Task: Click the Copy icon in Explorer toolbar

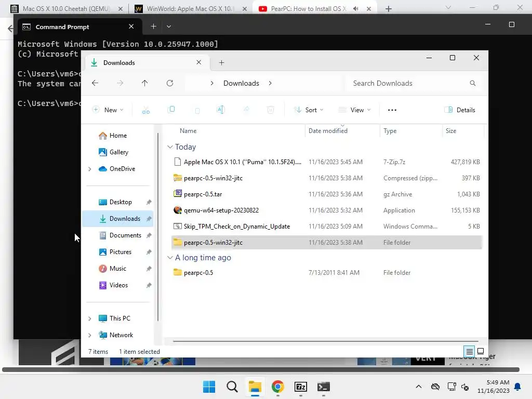Action: 171,110
